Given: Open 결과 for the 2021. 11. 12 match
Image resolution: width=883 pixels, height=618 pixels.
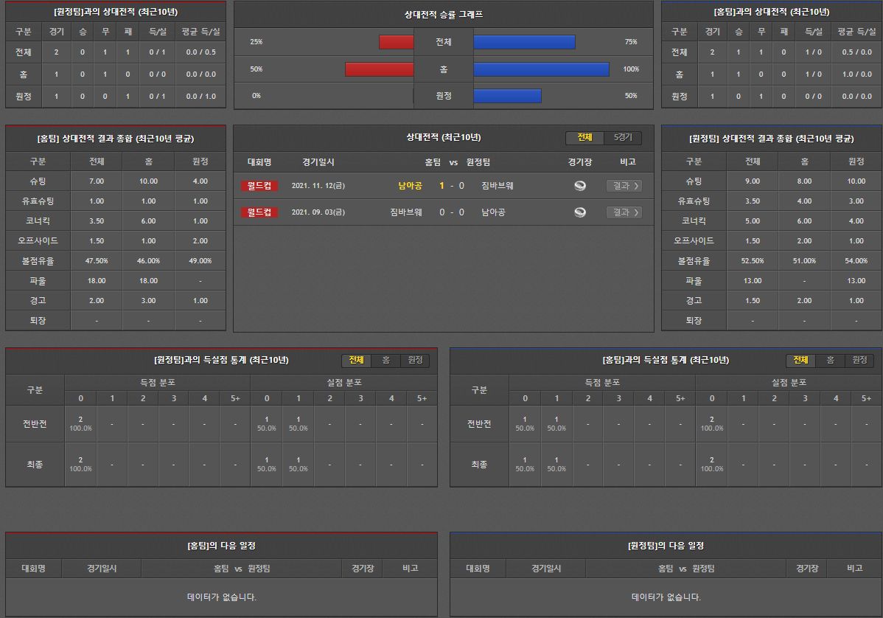Looking at the screenshot, I should click(x=624, y=186).
